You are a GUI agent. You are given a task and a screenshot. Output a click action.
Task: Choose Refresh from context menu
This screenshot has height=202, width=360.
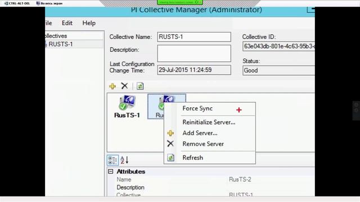192,158
